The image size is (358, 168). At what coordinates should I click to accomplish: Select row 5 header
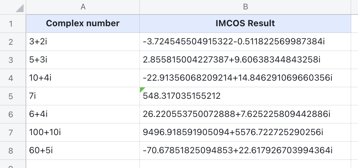(x=11, y=96)
